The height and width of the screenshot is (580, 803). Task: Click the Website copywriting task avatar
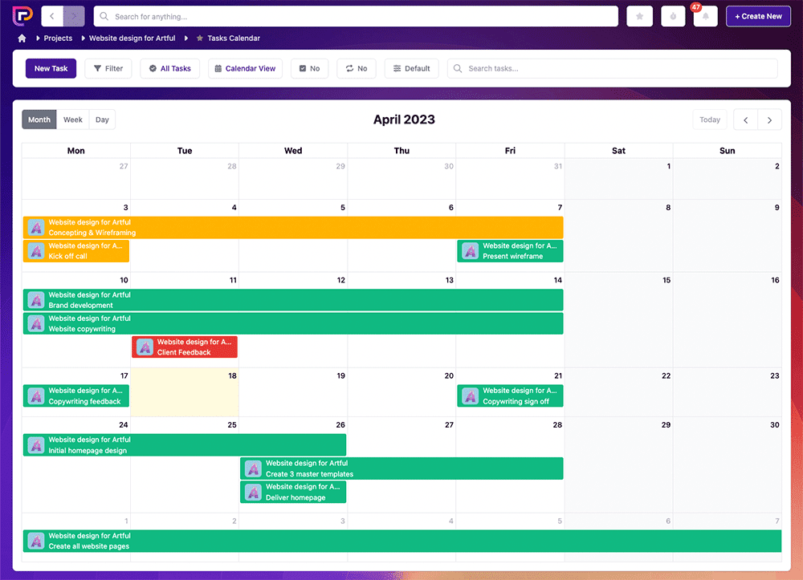36,324
